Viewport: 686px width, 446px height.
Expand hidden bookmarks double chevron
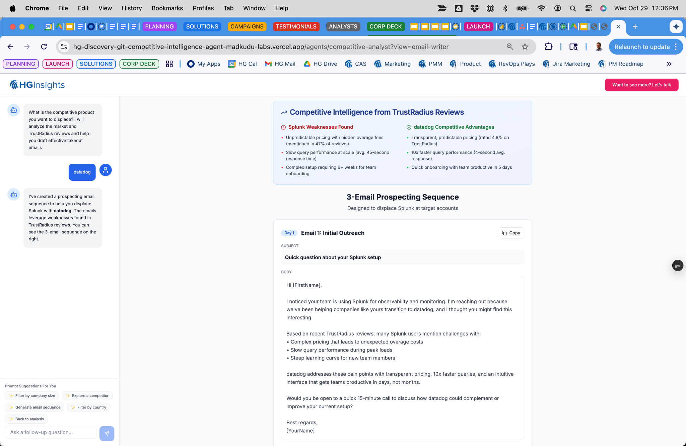pyautogui.click(x=669, y=64)
